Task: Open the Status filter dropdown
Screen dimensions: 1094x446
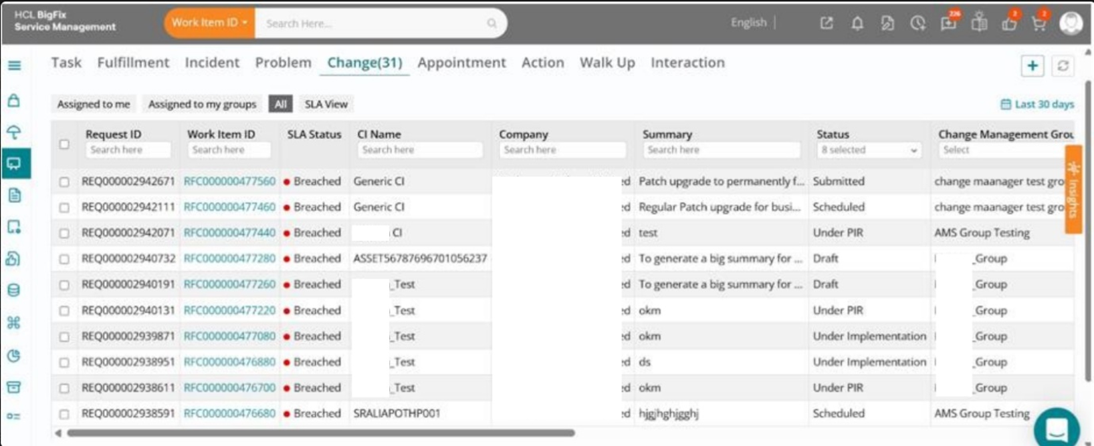Action: point(869,150)
